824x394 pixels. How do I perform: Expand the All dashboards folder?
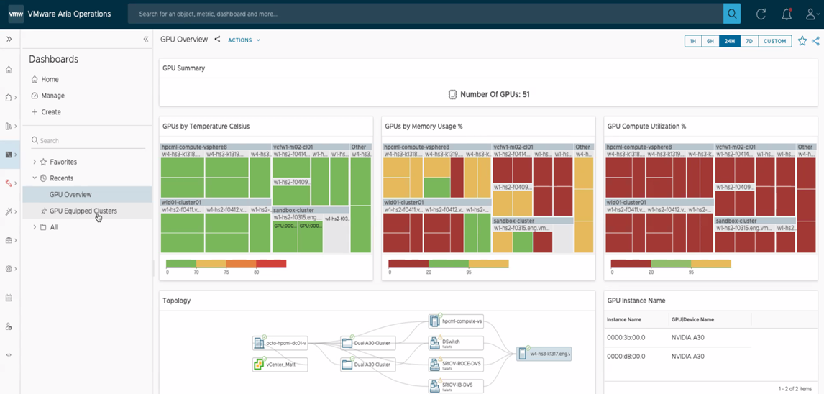[35, 227]
